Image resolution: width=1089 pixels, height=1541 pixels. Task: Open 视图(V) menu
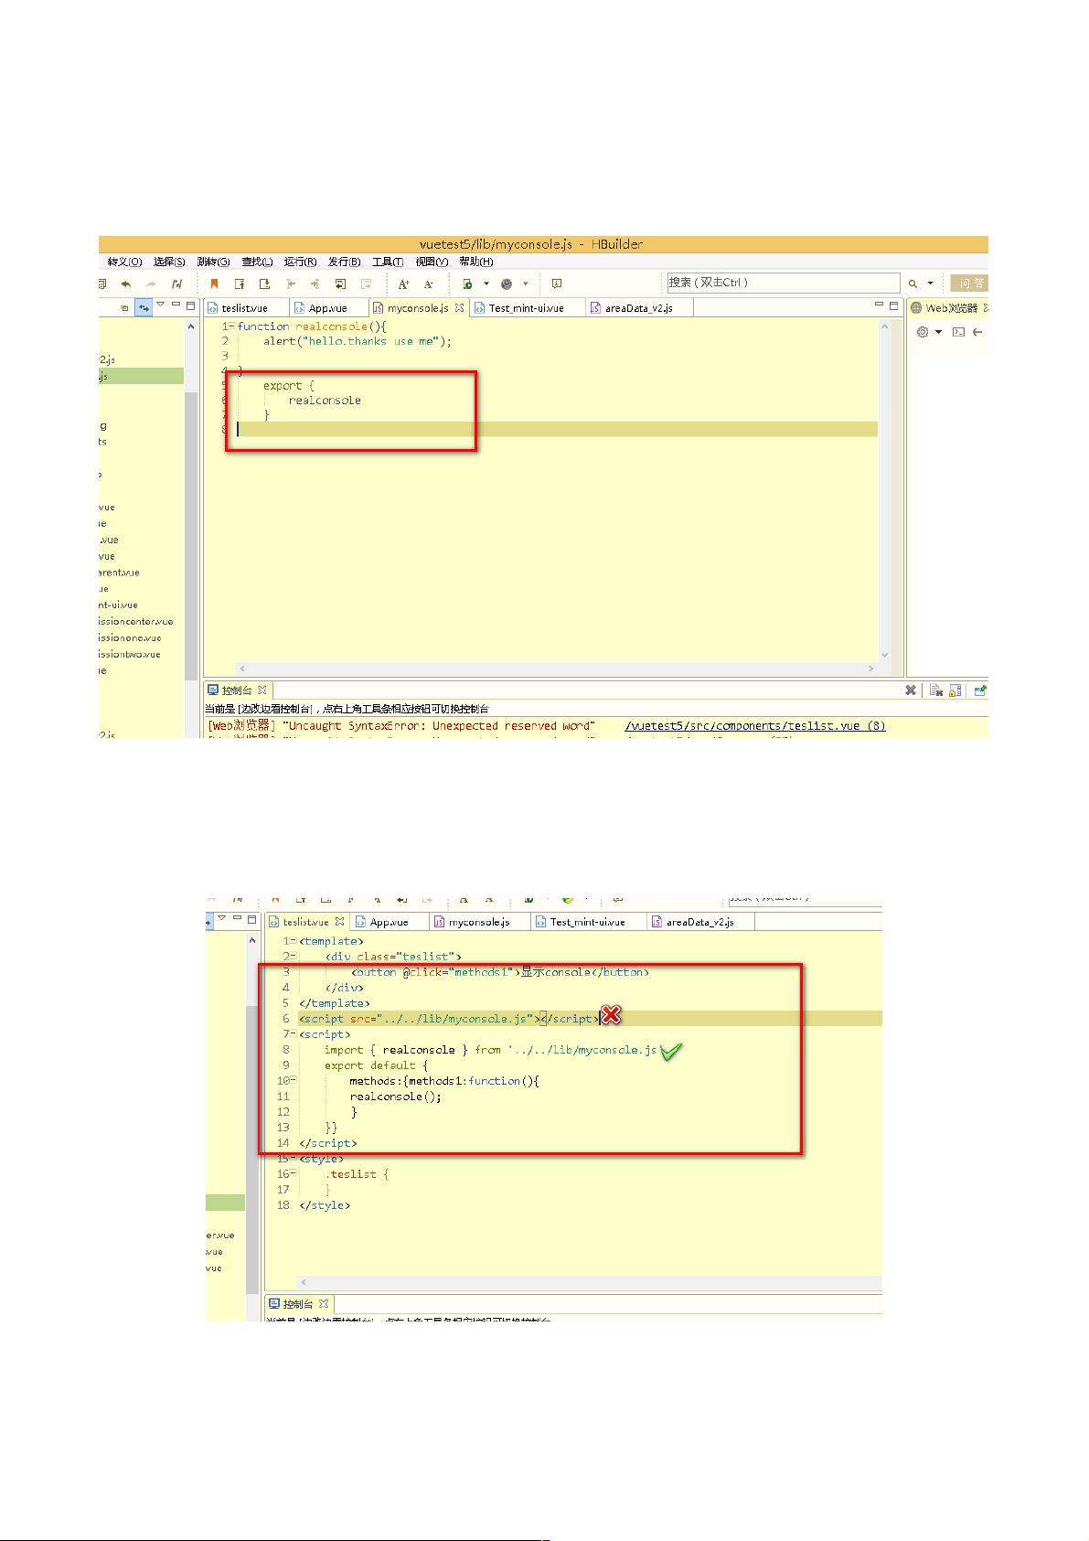click(432, 262)
